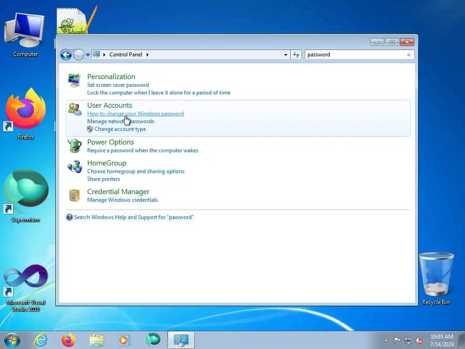Open the Credential Manager heading
The height and width of the screenshot is (349, 465).
(x=119, y=192)
